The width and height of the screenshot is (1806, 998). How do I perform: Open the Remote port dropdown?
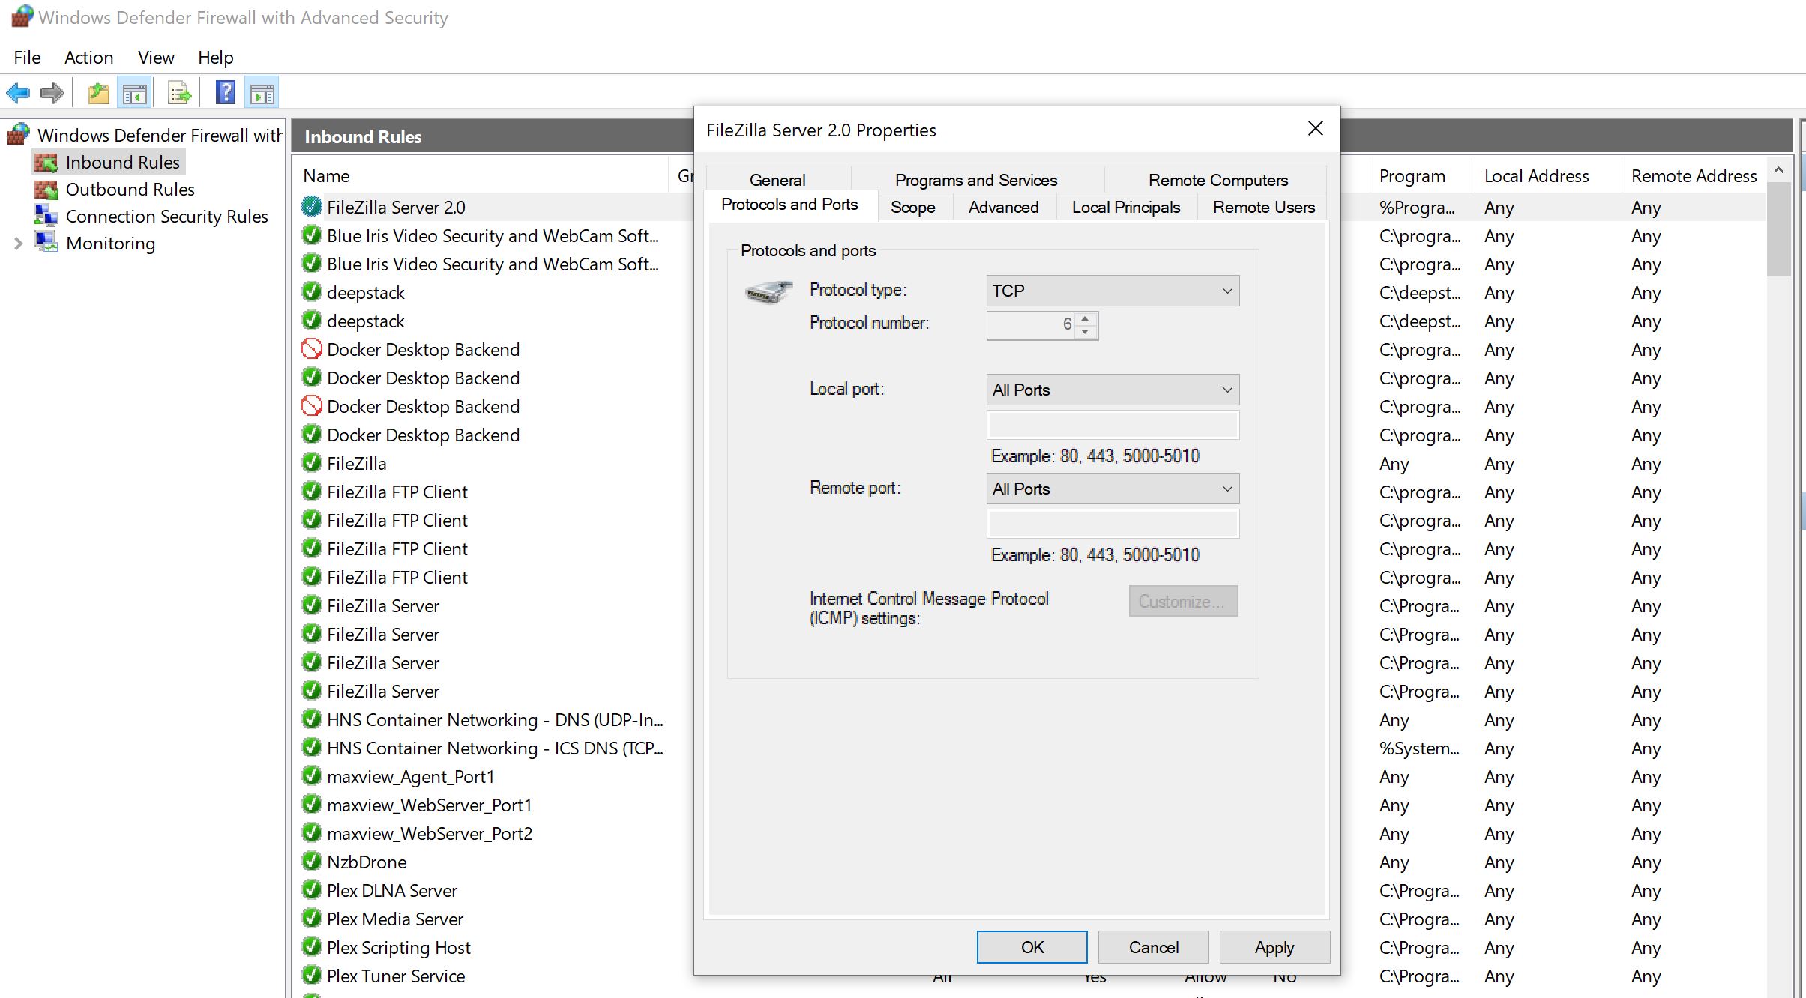point(1113,489)
